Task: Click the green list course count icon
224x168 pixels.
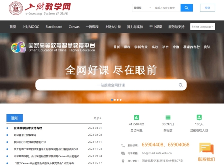Action: pos(168,117)
